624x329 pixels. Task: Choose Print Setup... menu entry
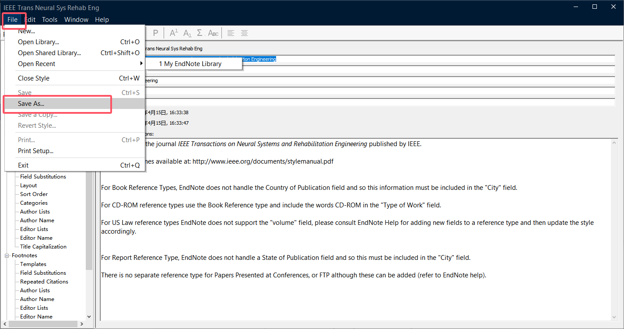point(74,151)
